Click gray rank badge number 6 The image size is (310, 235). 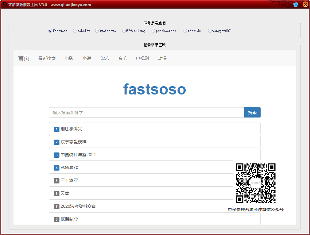pyautogui.click(x=56, y=194)
